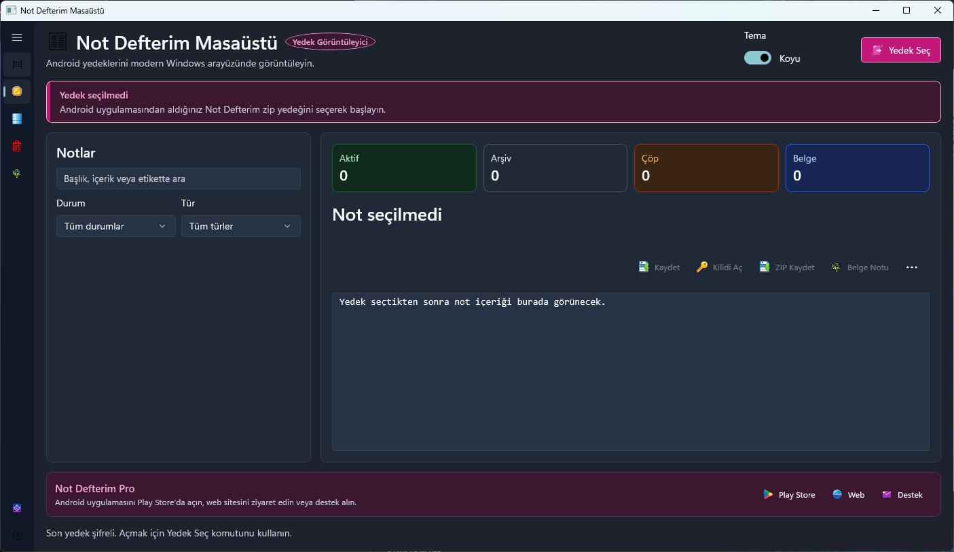The image size is (954, 552).
Task: Select the sidebar icon below the trash bin
Action: click(17, 173)
